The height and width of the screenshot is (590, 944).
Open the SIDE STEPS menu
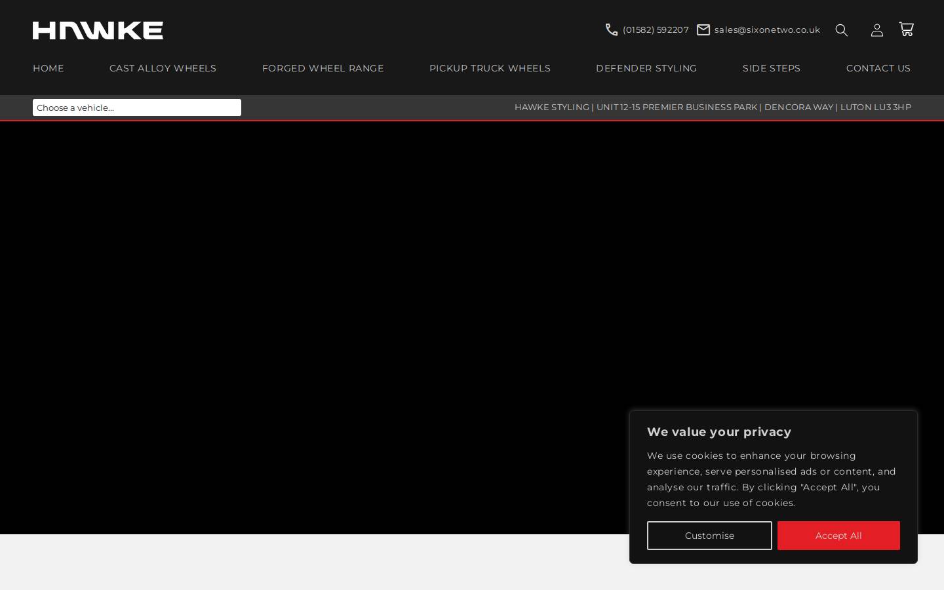click(x=772, y=68)
